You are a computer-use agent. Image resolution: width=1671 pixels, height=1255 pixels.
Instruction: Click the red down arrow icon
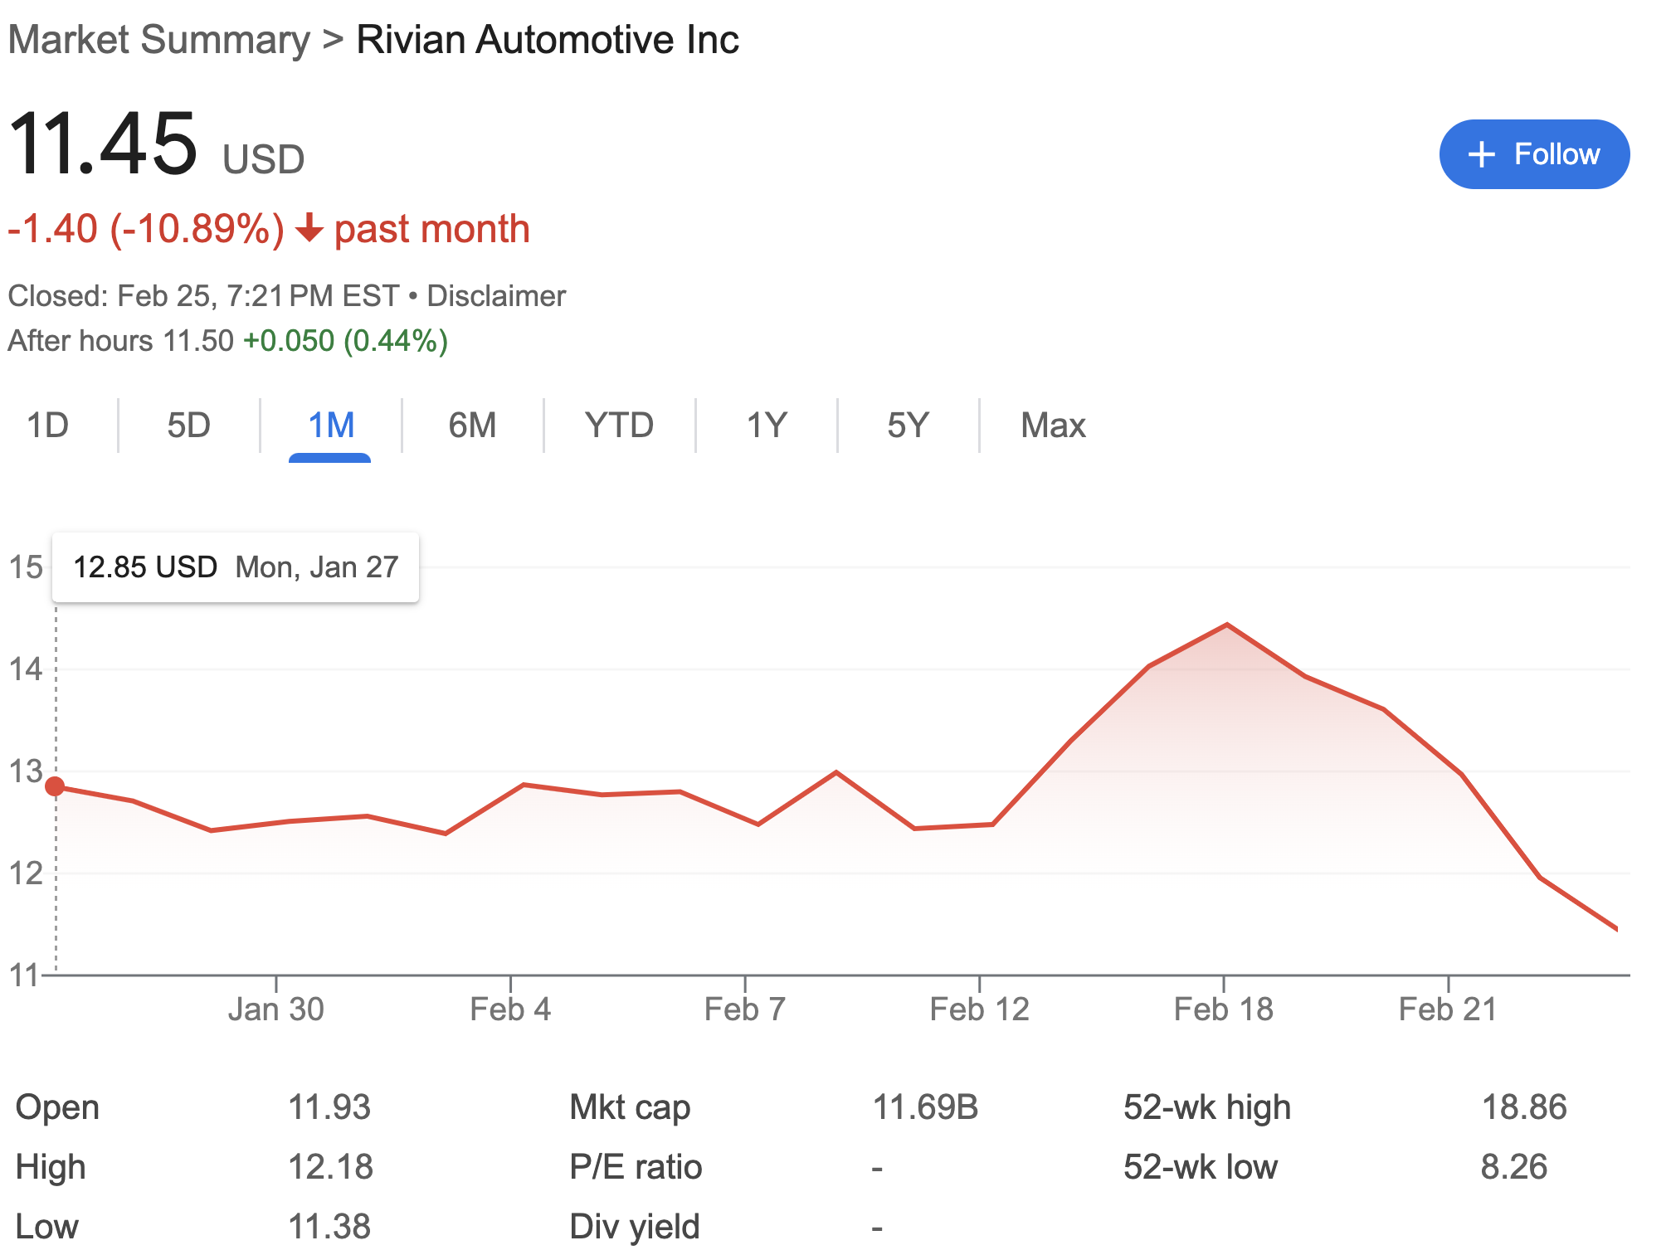point(309,228)
